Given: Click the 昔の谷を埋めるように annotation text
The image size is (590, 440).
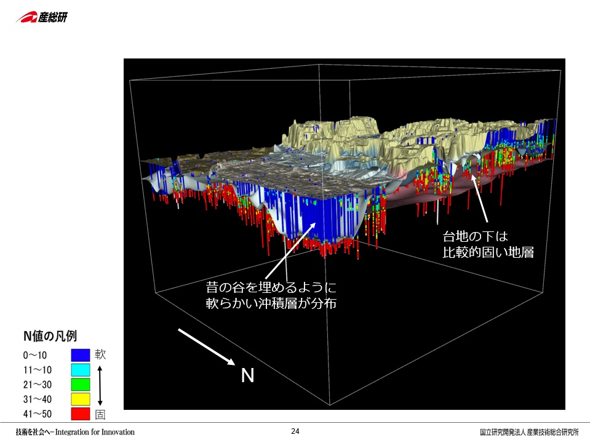Looking at the screenshot, I should click(271, 287).
